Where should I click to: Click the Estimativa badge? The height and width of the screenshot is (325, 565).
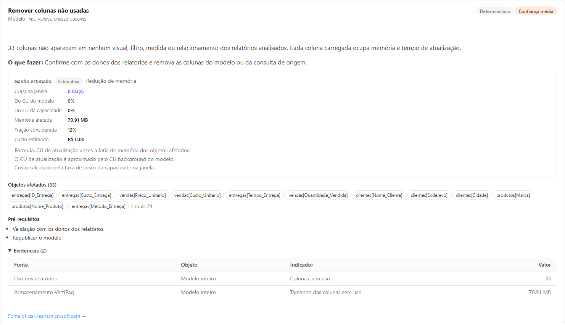(x=69, y=81)
